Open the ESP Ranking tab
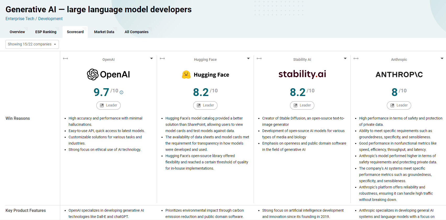 (46, 32)
